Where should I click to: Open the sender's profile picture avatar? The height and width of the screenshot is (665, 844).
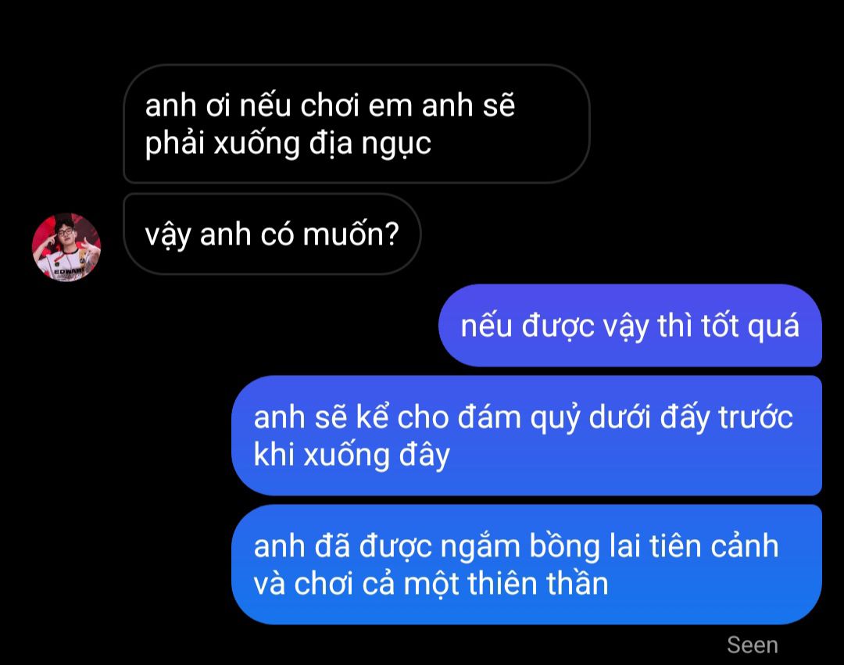pyautogui.click(x=66, y=247)
